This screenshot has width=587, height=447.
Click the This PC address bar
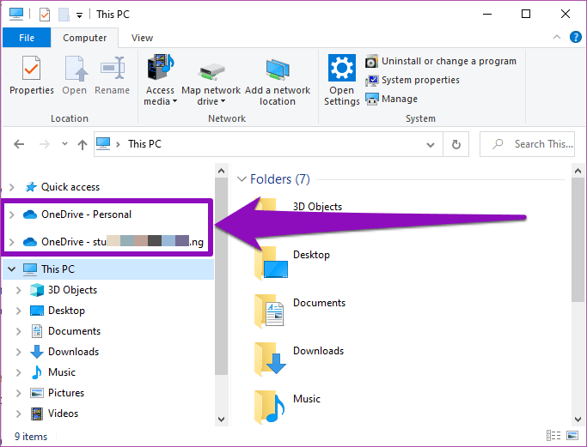[x=268, y=144]
